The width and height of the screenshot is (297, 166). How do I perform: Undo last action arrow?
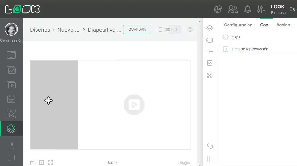(x=210, y=146)
